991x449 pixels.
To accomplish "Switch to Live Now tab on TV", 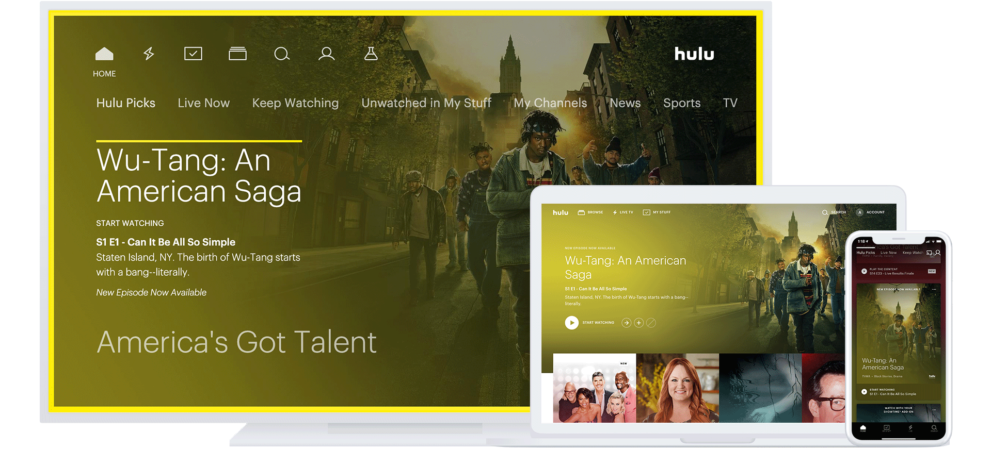I will click(204, 103).
